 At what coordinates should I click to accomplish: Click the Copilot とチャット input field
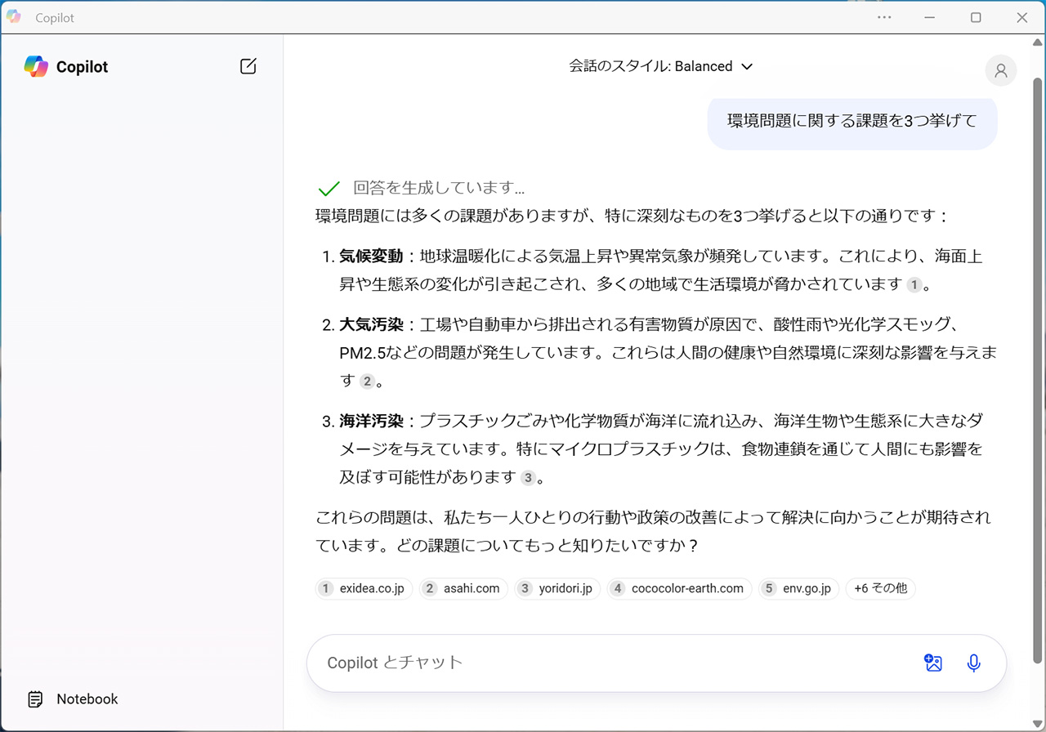point(605,663)
